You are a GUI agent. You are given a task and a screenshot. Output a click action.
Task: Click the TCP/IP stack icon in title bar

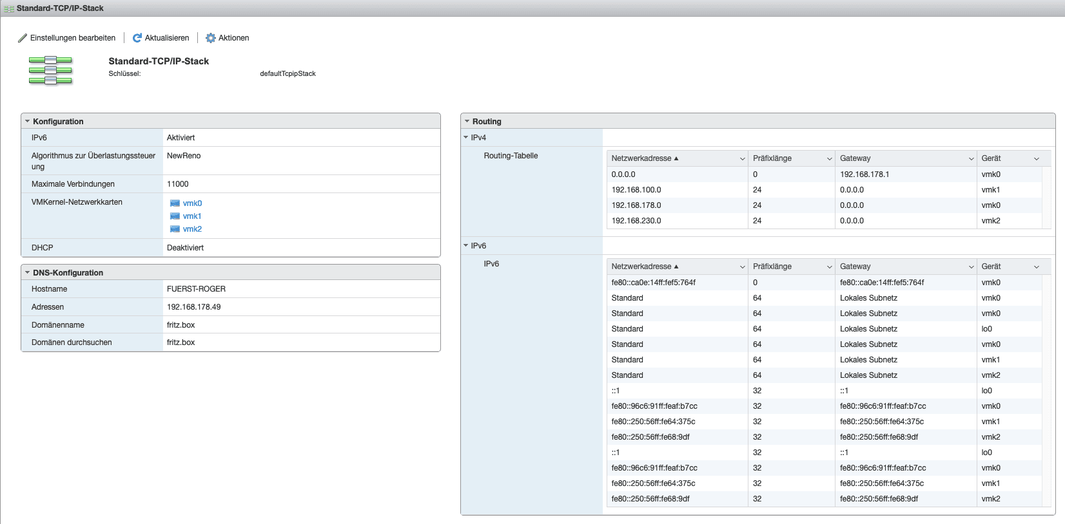click(x=9, y=8)
